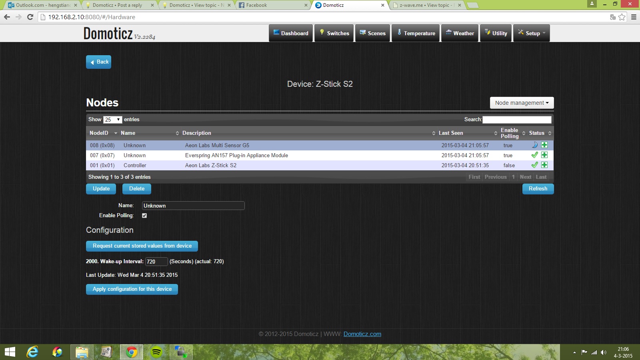Image resolution: width=640 pixels, height=360 pixels.
Task: Click the Delete button
Action: click(137, 189)
